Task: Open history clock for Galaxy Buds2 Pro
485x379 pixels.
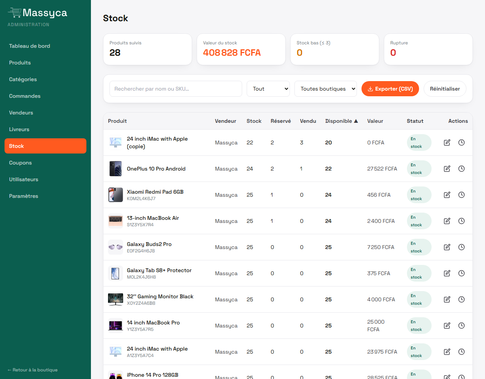Action: coord(462,247)
